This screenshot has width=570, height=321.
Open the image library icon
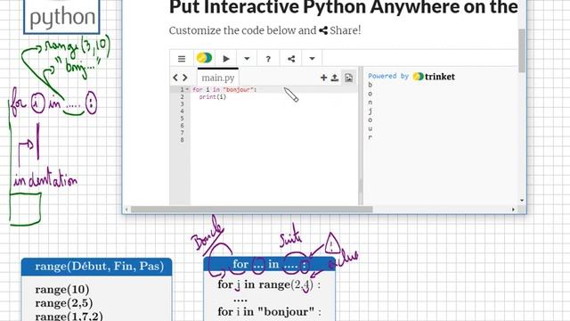(x=348, y=78)
